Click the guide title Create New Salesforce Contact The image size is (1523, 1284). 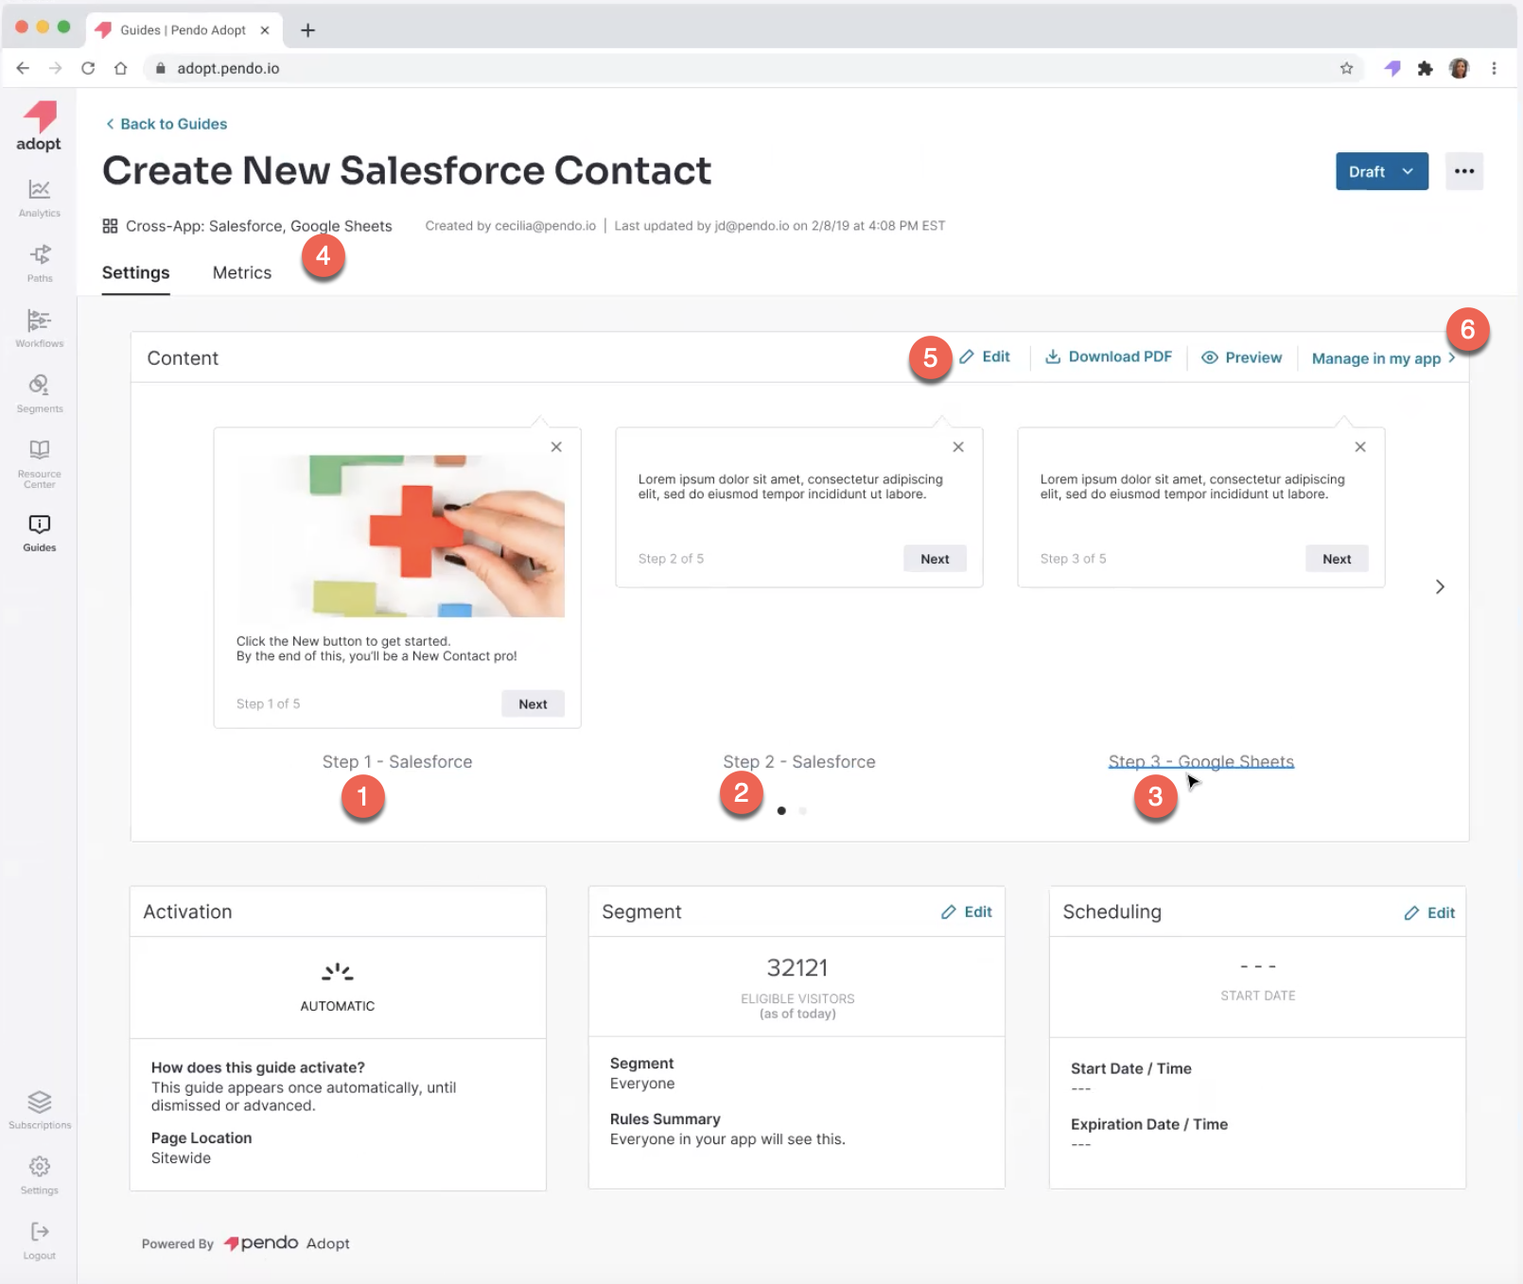point(407,170)
